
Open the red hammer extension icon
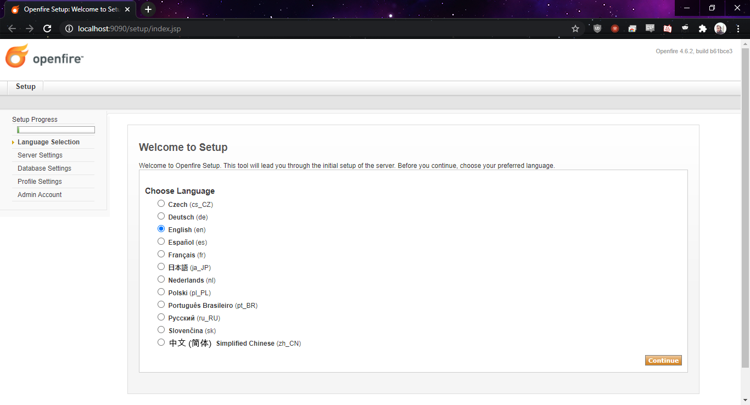[x=615, y=29]
